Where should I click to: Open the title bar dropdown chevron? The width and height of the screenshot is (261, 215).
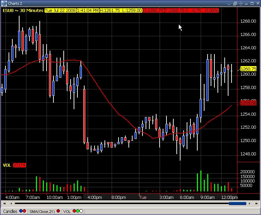tap(229, 3)
